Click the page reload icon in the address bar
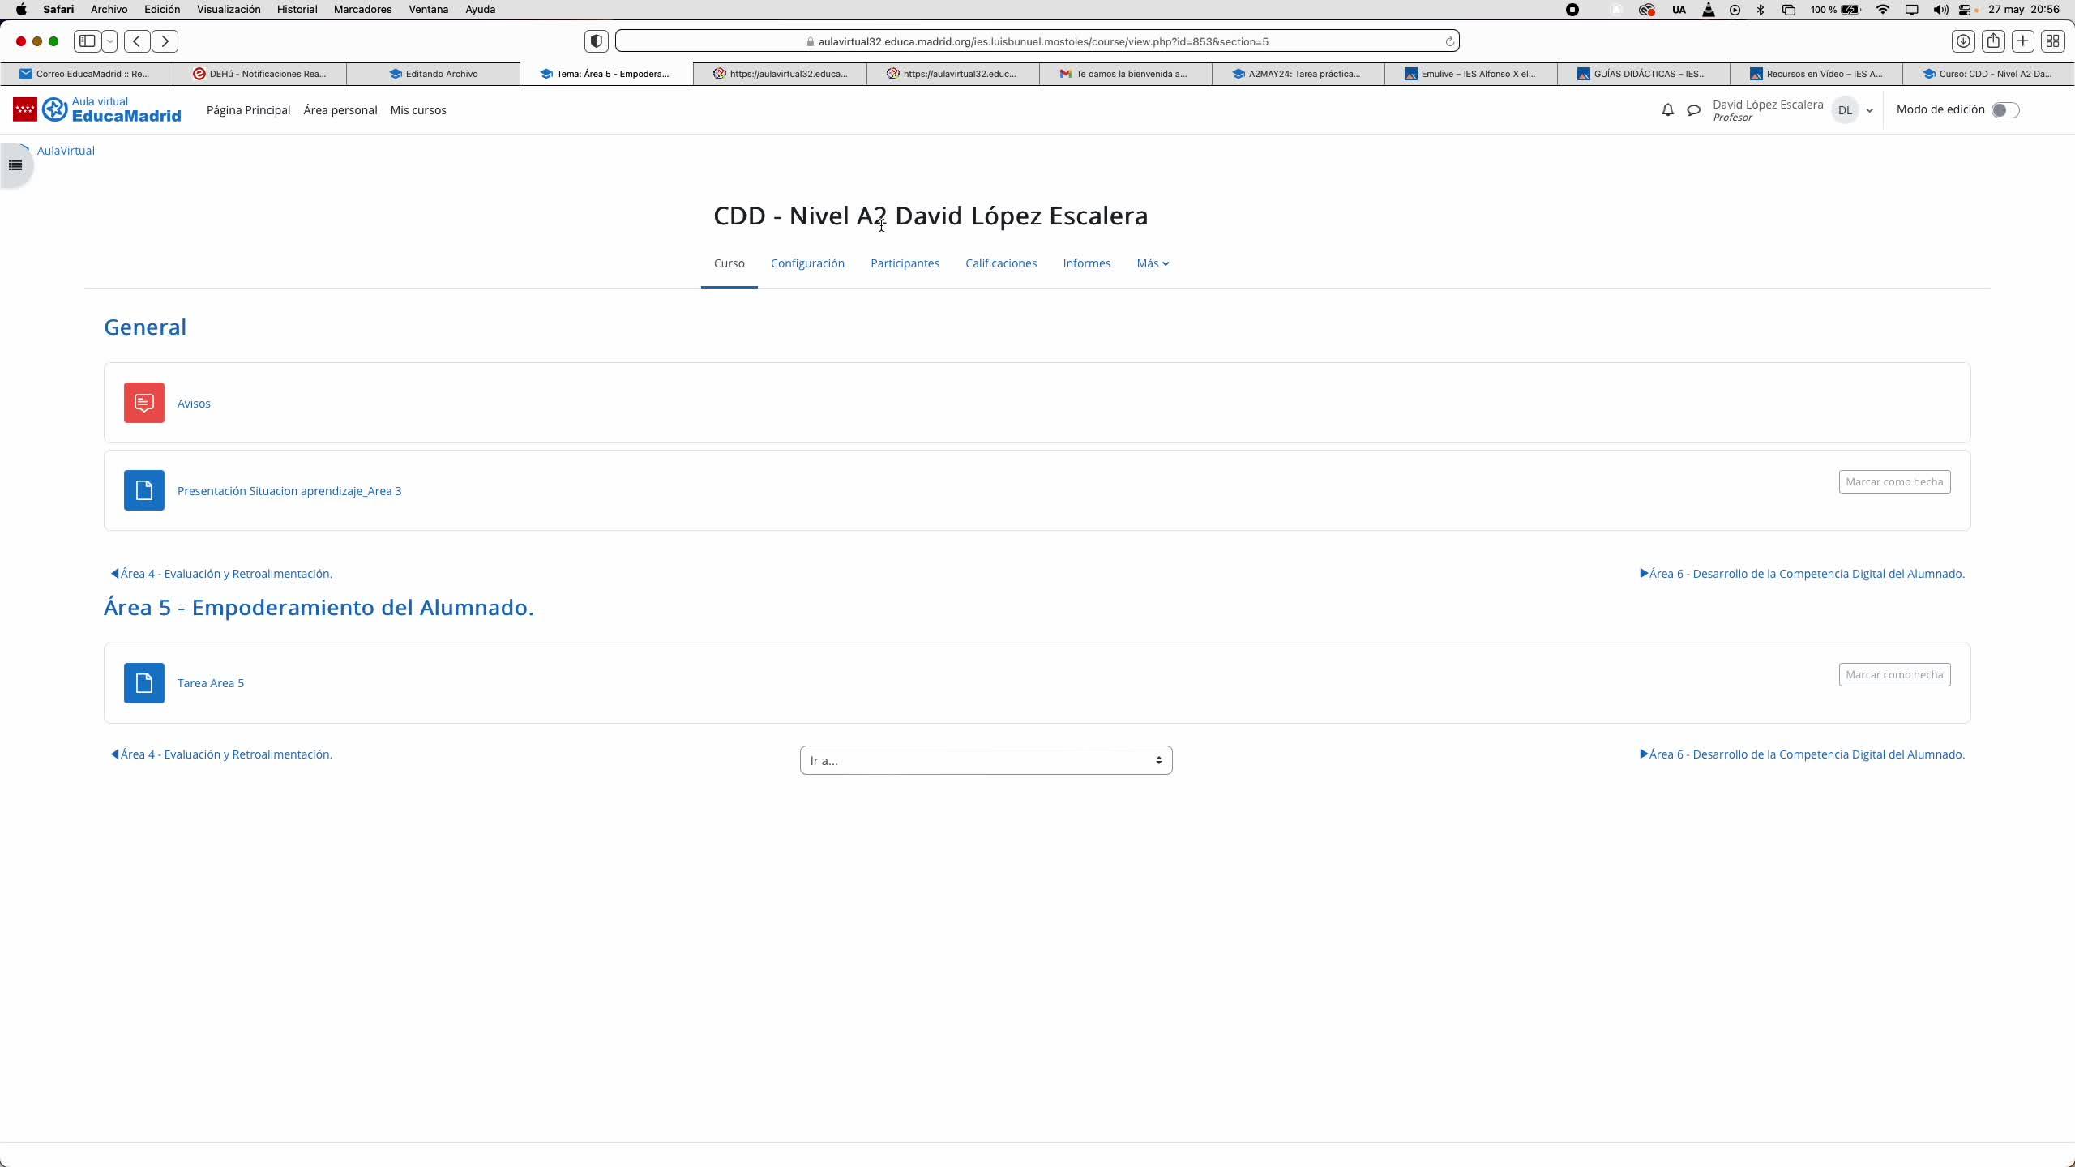Viewport: 2075px width, 1167px height. tap(1450, 41)
